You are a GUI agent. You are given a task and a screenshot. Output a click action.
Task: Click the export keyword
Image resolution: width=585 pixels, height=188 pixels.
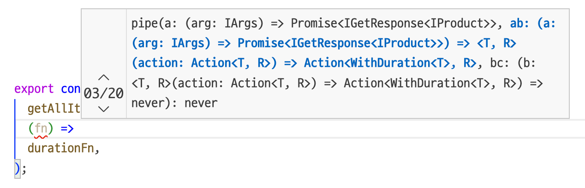pyautogui.click(x=34, y=88)
